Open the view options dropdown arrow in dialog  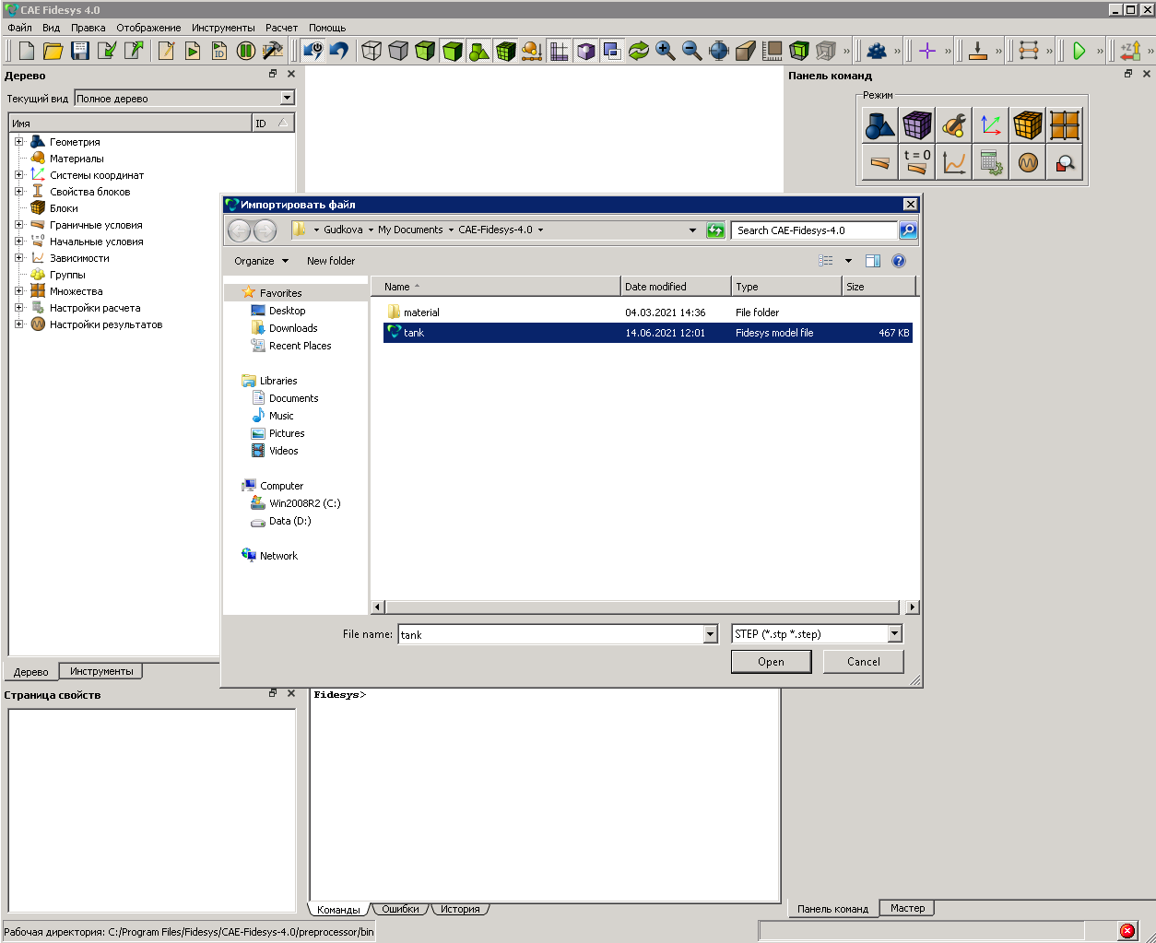click(x=848, y=261)
